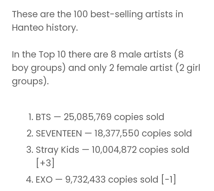Click list number "1." beside BTS

click(31, 117)
